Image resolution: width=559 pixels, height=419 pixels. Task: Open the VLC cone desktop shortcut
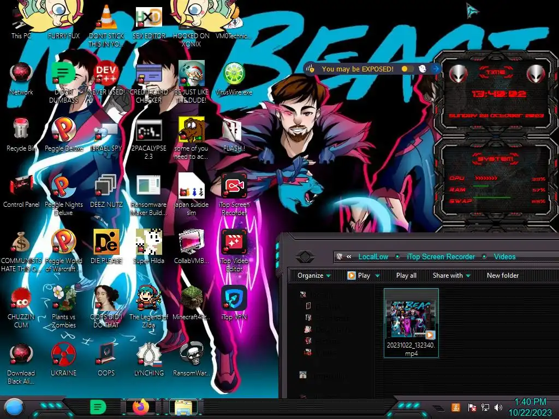tap(106, 27)
